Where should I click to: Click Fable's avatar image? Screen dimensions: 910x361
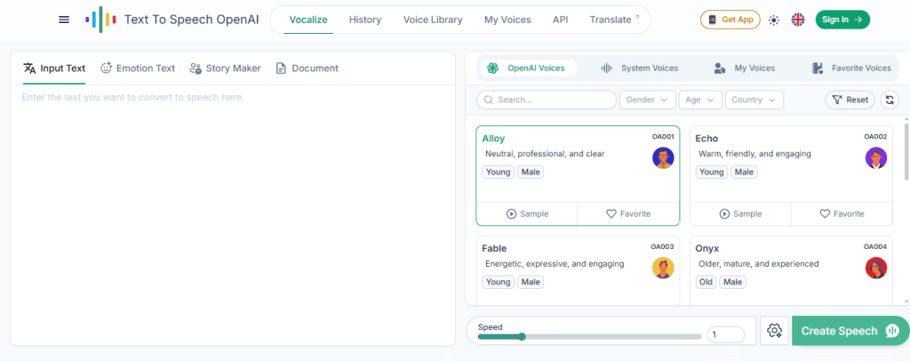point(663,268)
